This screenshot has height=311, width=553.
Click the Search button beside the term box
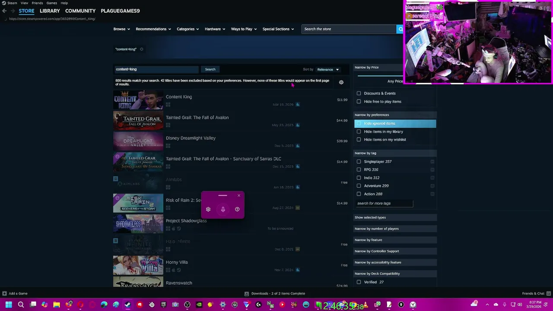(x=210, y=69)
